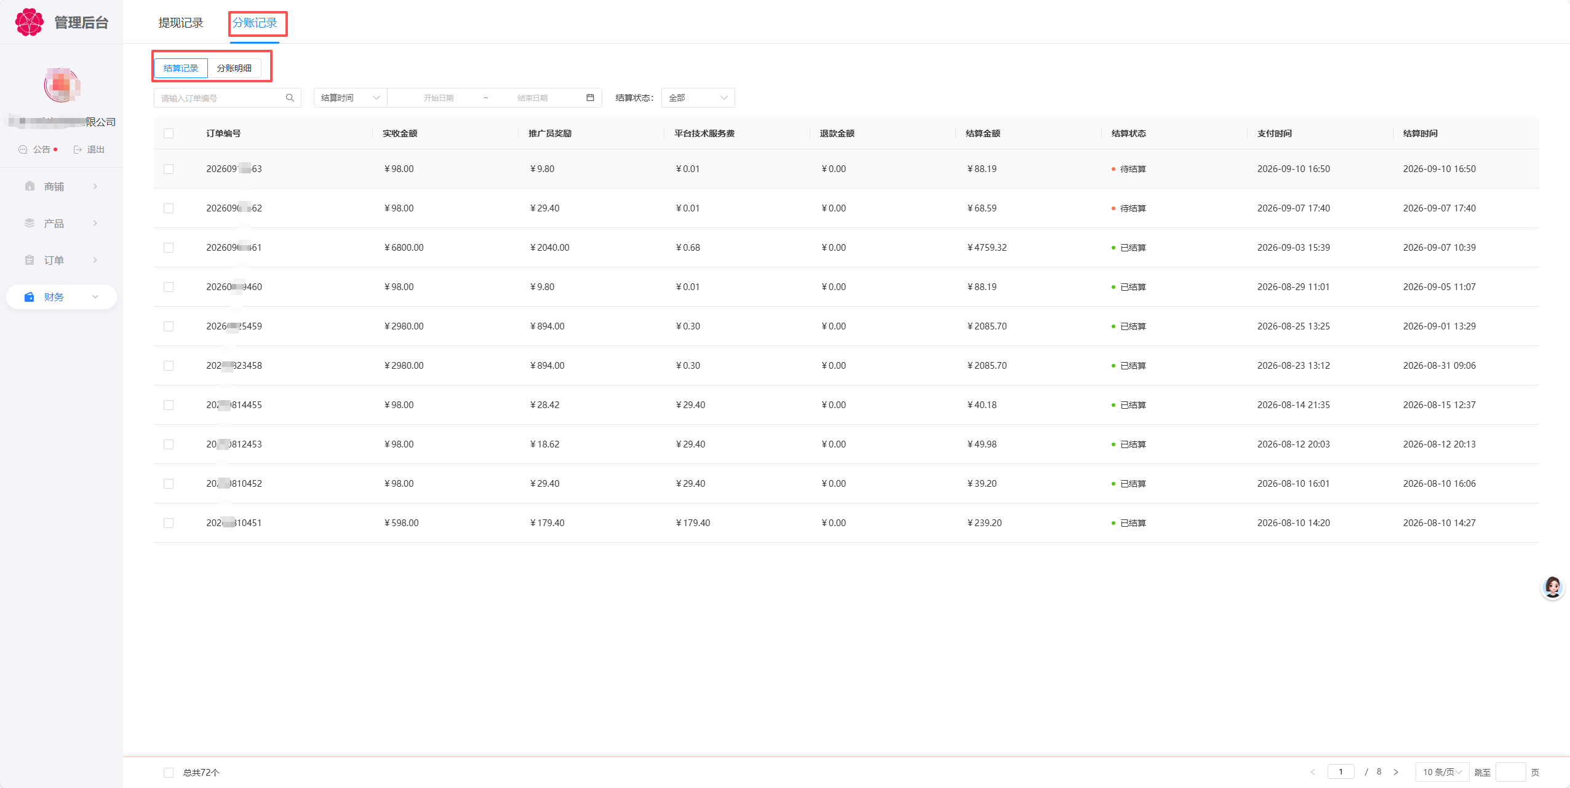
Task: Select the 分账记录 tab
Action: (255, 23)
